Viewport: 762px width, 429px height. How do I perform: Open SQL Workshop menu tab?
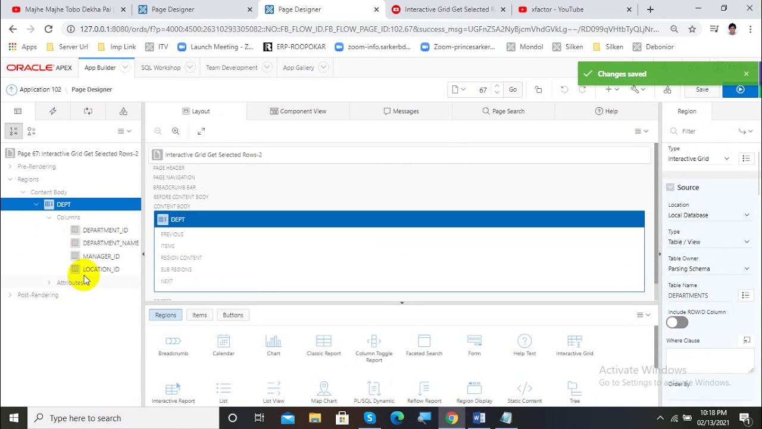coord(161,68)
